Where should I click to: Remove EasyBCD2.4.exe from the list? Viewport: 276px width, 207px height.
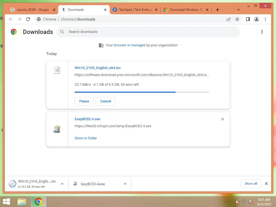pos(222,119)
